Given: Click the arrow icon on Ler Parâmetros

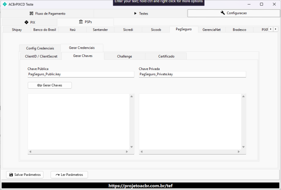Looking at the screenshot, I should tap(58, 175).
